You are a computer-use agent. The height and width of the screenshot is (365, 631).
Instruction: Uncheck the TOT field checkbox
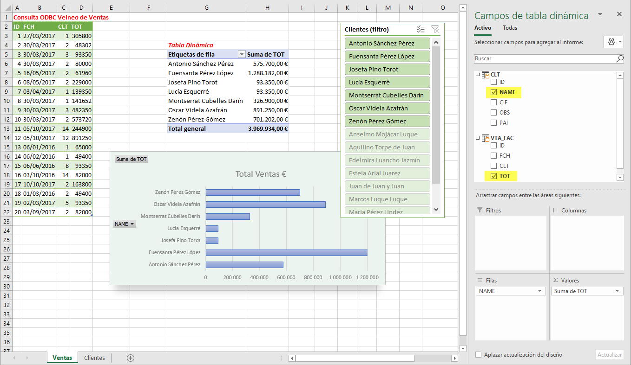tap(494, 176)
